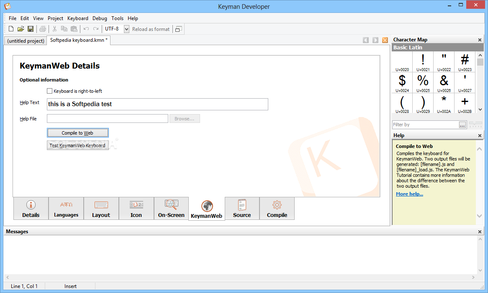Click the Redo arrow icon

(x=96, y=29)
